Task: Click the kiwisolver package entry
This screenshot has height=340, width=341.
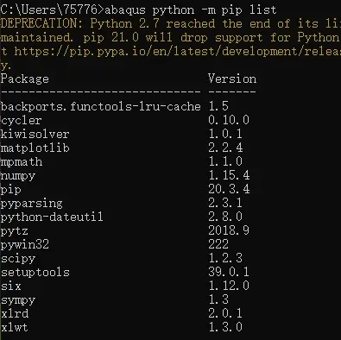Action: (35, 134)
